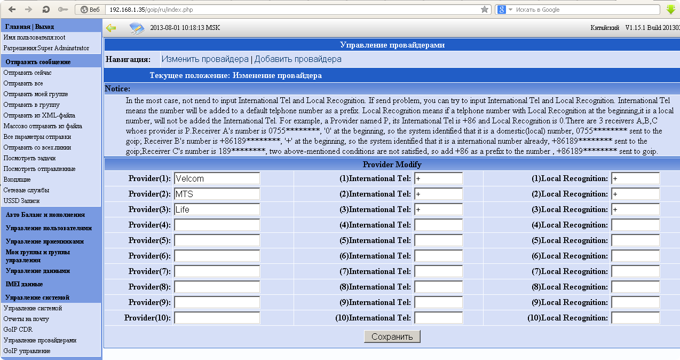Viewport: 680px width, 360px height.
Task: Click the yellow back arrow on the page
Action: coord(111,28)
